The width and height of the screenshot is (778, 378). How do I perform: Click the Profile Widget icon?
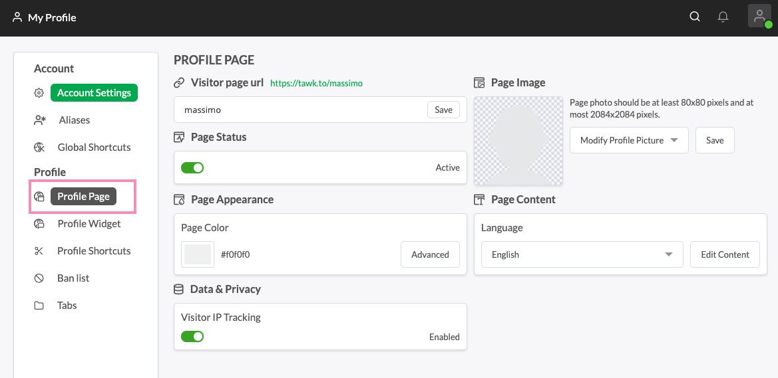(x=39, y=224)
